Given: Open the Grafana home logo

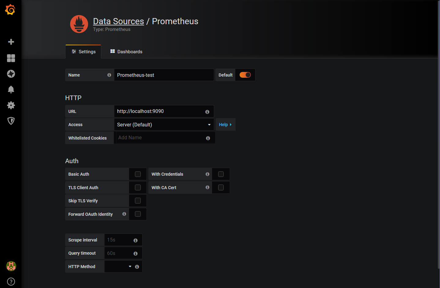Looking at the screenshot, I should tap(10, 9).
